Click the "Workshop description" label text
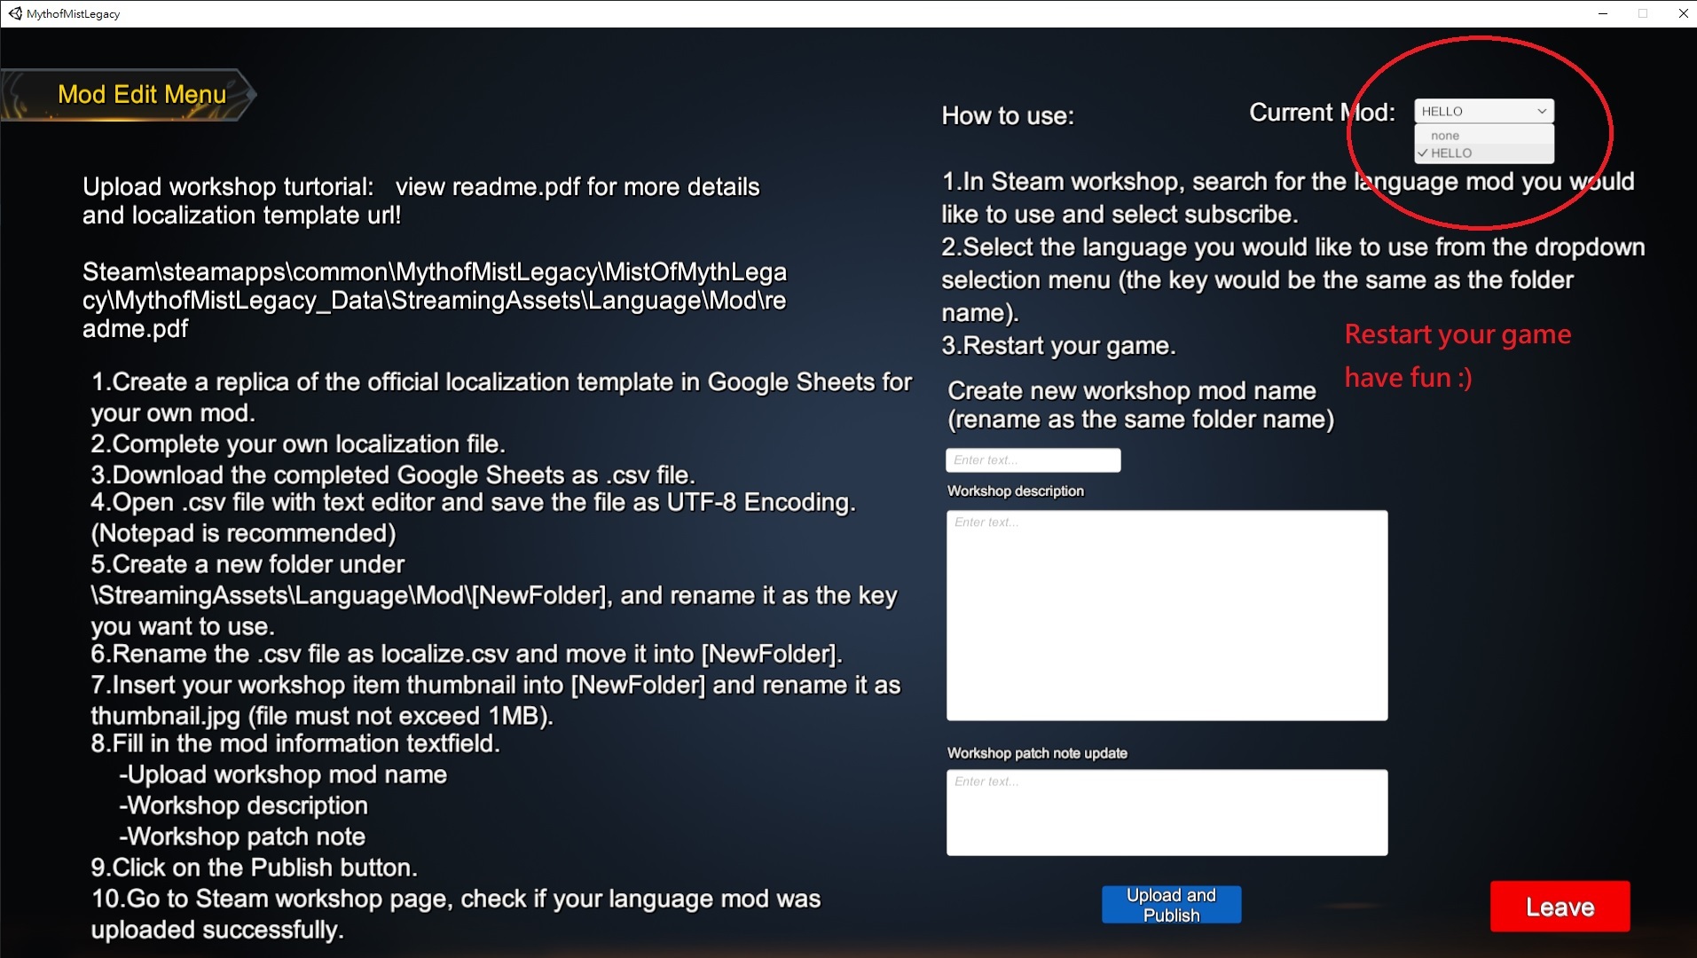1697x958 pixels. coord(1016,491)
